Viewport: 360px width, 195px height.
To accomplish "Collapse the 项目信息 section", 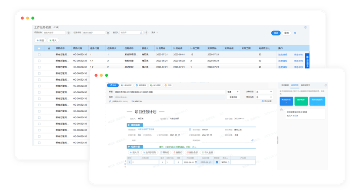I will 135,125.
